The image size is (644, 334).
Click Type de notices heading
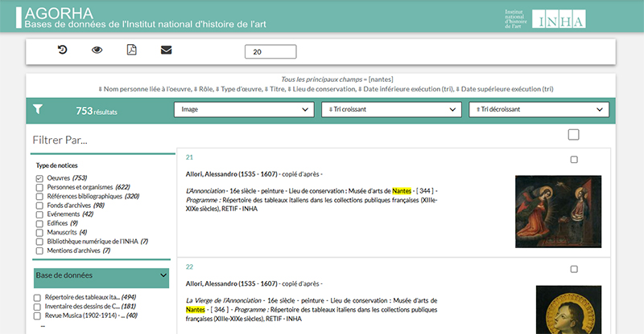coord(56,165)
